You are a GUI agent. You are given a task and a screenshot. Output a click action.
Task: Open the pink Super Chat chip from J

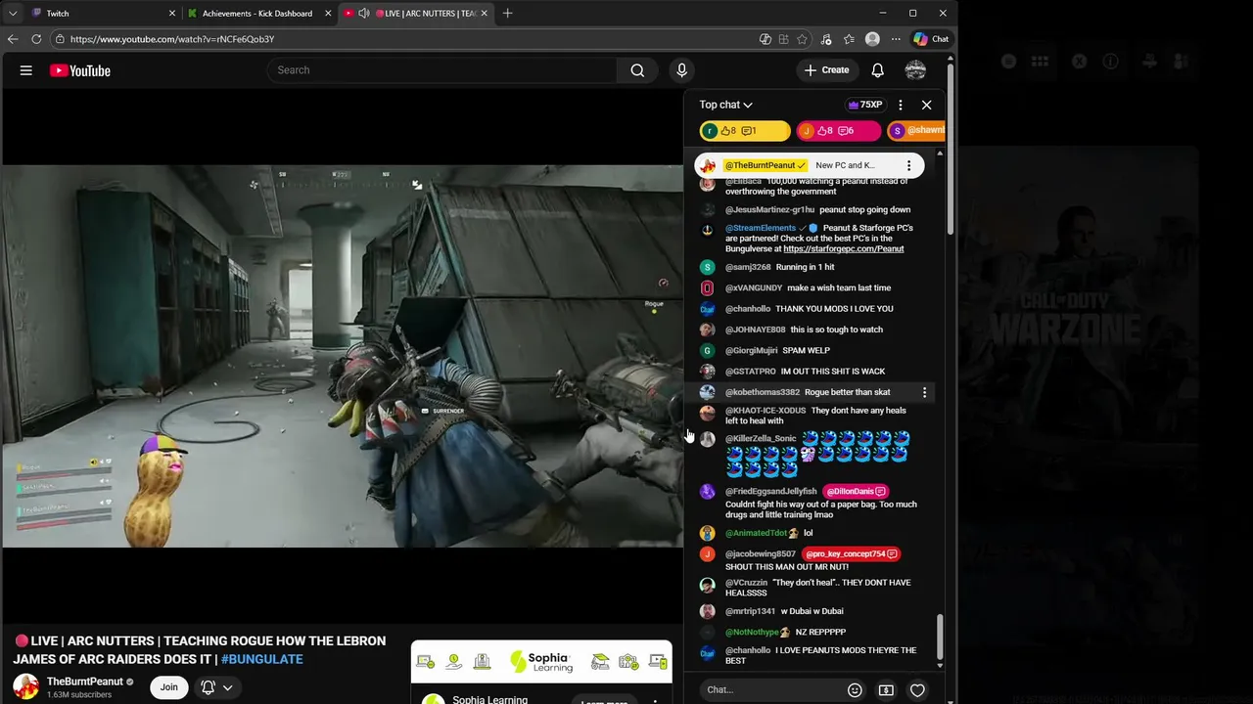(838, 131)
